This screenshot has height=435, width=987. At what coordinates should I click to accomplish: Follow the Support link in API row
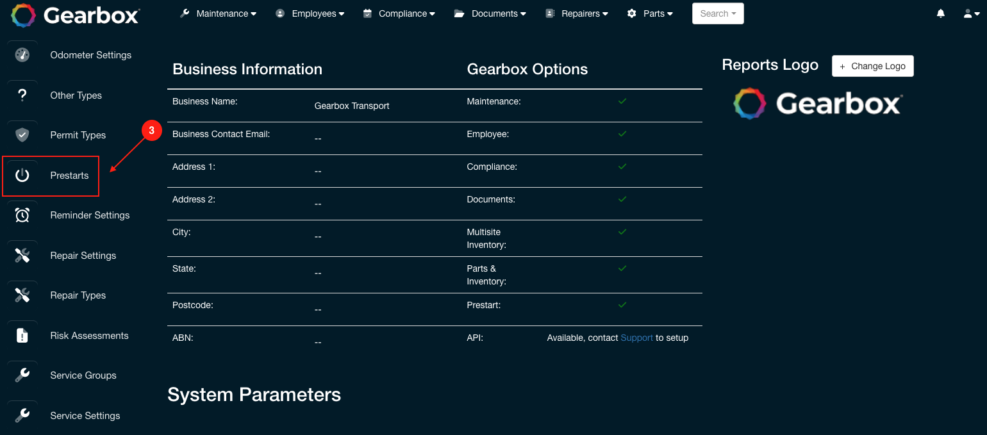pos(637,338)
